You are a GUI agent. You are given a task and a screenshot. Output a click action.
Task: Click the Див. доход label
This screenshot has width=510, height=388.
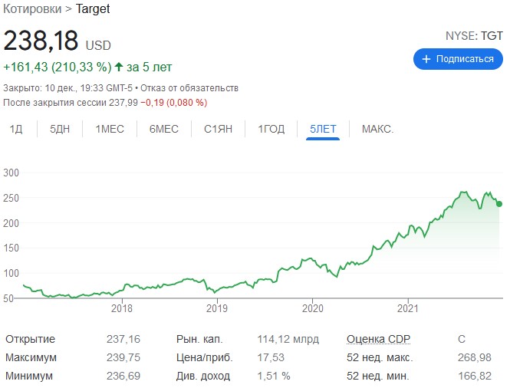[203, 376]
